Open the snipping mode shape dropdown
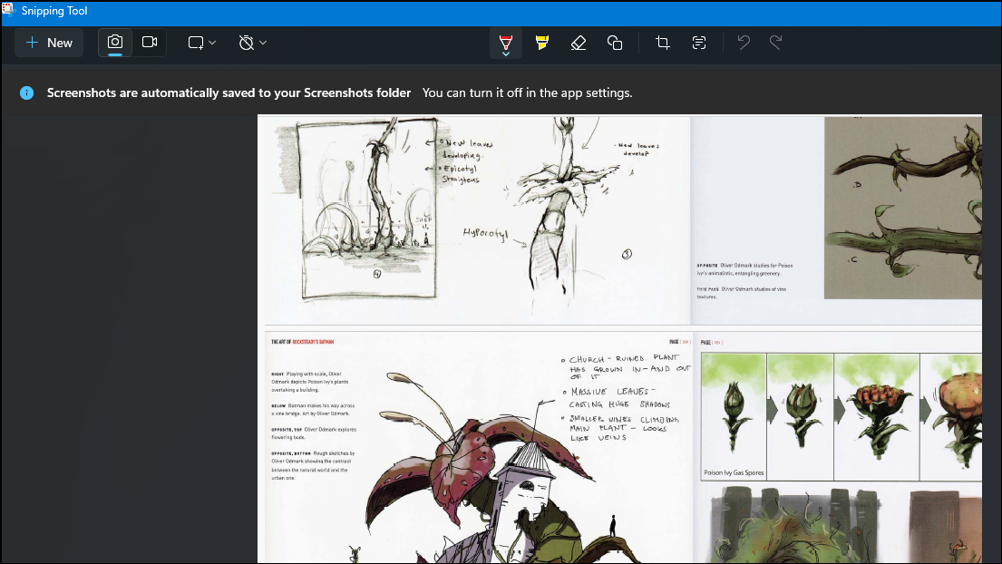Viewport: 1002px width, 564px height. 202,43
